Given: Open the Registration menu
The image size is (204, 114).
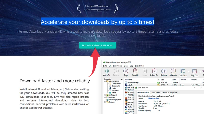Looking at the screenshot, I should [140, 66].
